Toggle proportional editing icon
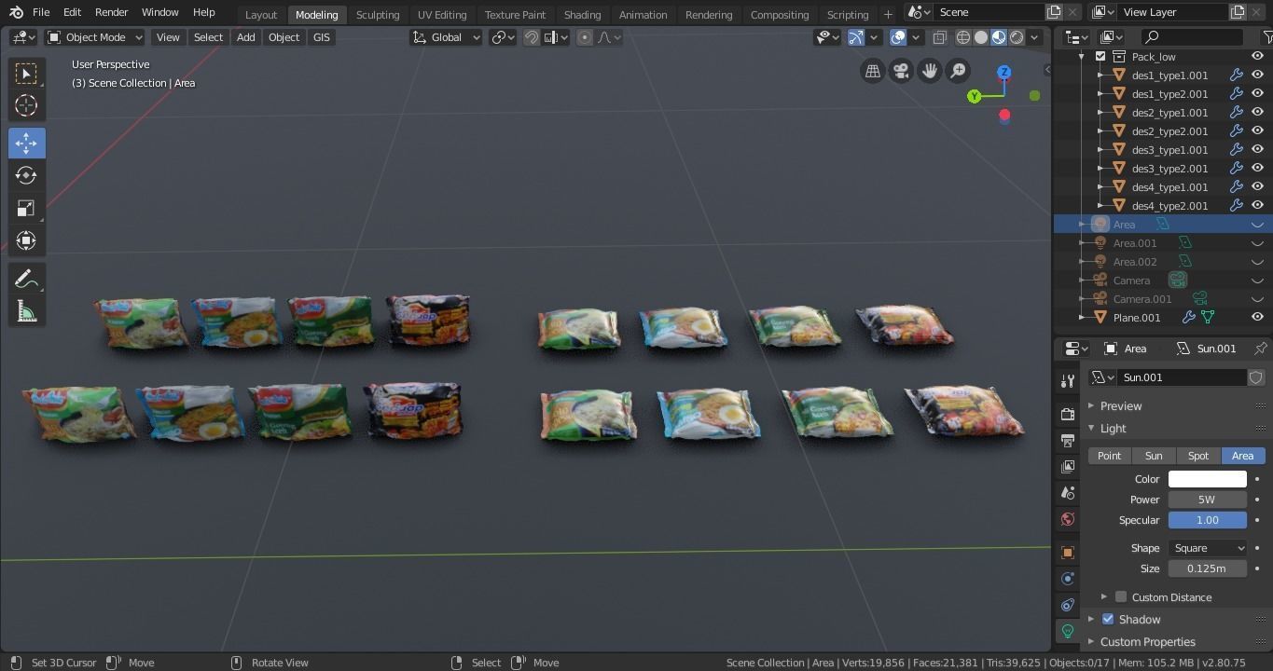Viewport: 1273px width, 671px height. point(585,37)
